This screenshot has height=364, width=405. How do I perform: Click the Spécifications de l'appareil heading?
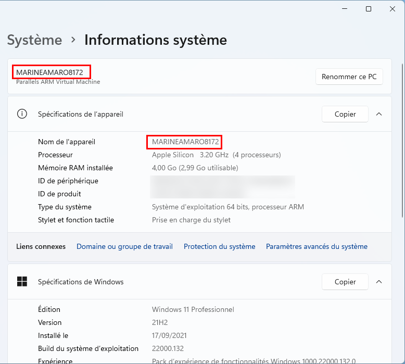[81, 114]
